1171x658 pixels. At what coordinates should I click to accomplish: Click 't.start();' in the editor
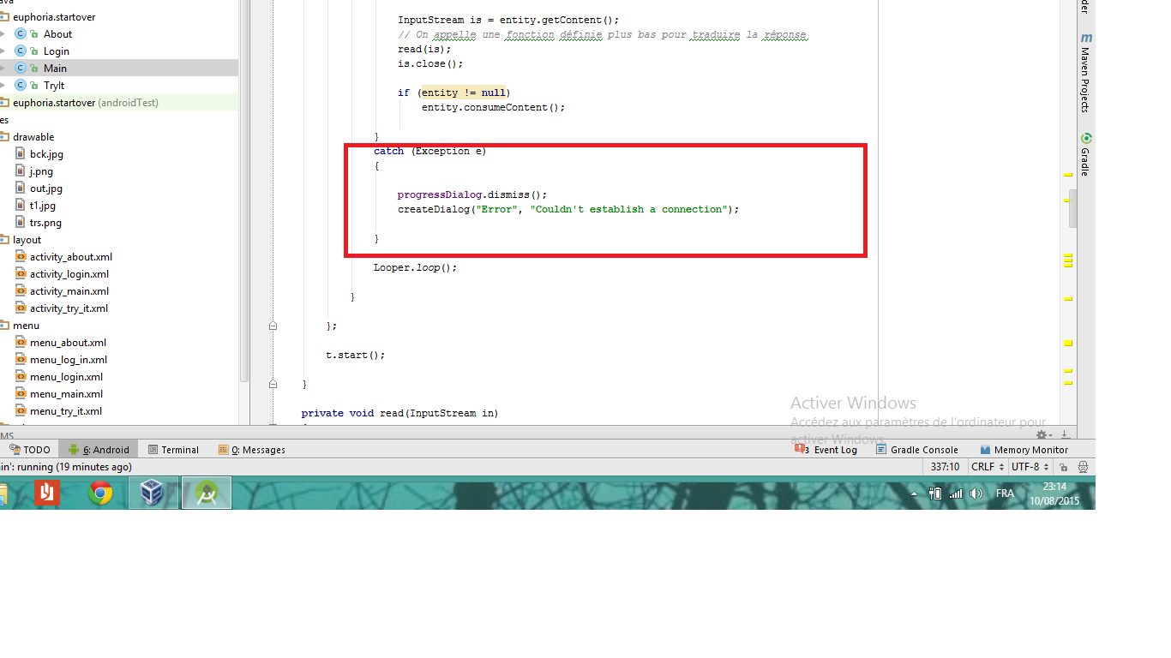355,355
